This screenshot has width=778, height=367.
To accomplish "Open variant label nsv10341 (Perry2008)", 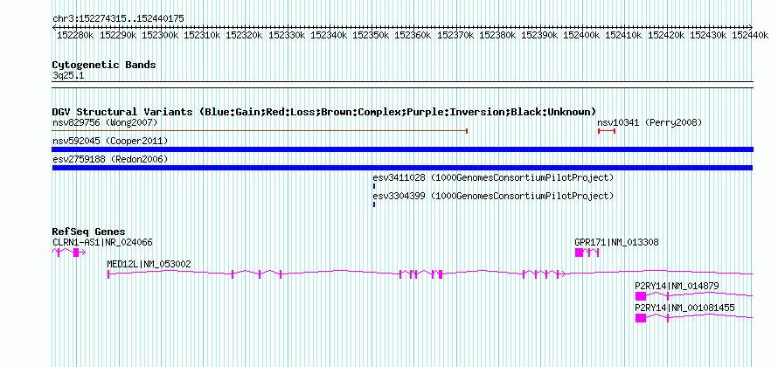I will click(649, 122).
